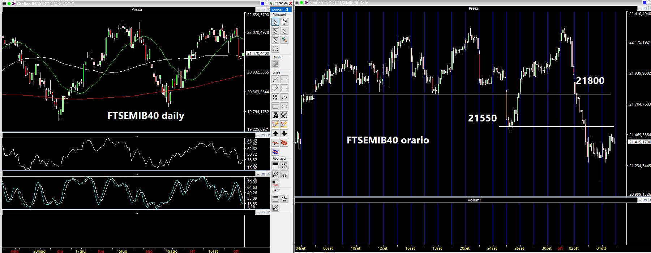Click green status dot of 60 Min chart

[301, 3]
